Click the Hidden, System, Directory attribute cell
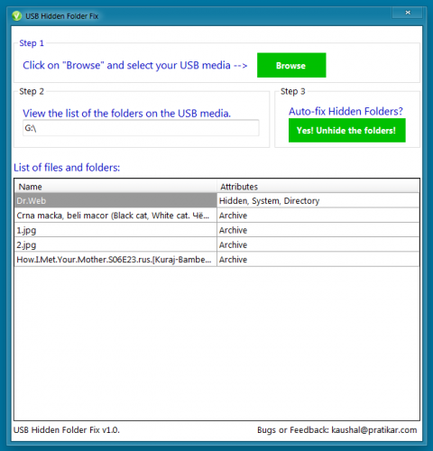Viewport: 433px width, 451px height. click(x=269, y=201)
